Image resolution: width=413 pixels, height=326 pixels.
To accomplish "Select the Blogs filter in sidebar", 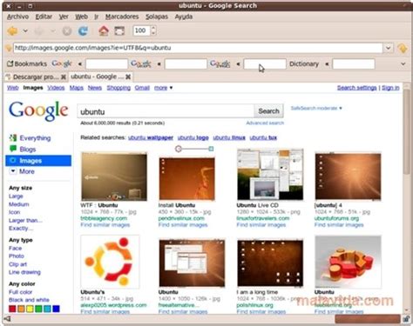I will coord(28,150).
